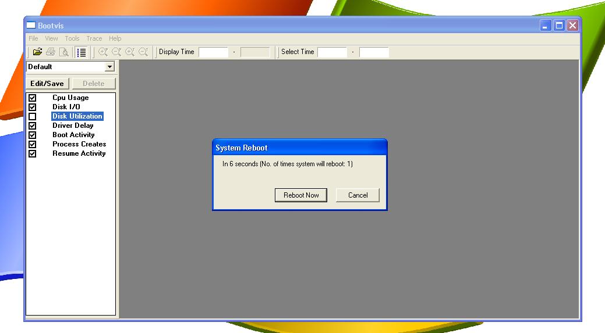Select the Resume Activity list item text

[79, 153]
